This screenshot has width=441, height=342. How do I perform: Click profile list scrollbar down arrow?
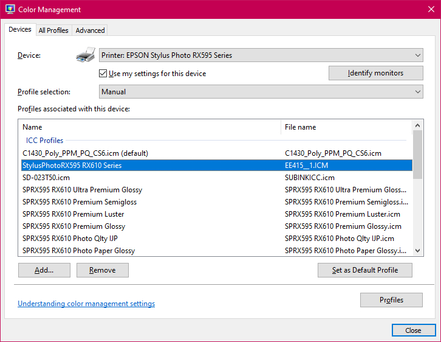pyautogui.click(x=418, y=251)
